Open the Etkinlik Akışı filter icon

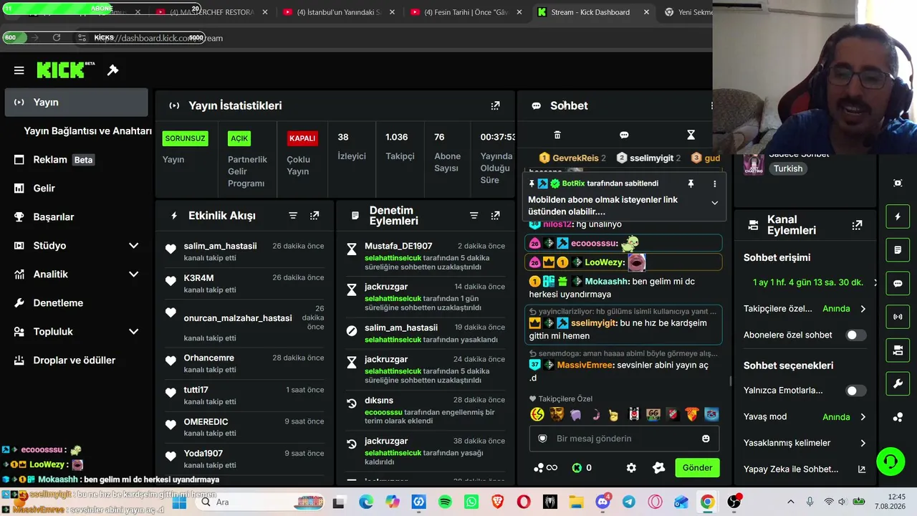(293, 216)
